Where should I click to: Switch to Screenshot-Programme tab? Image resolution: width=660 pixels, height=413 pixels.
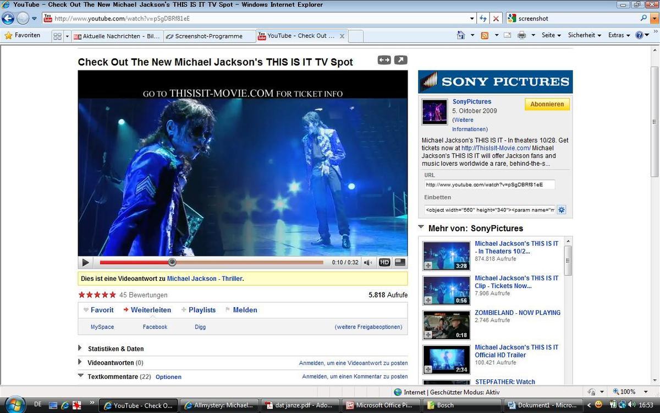[x=210, y=36]
